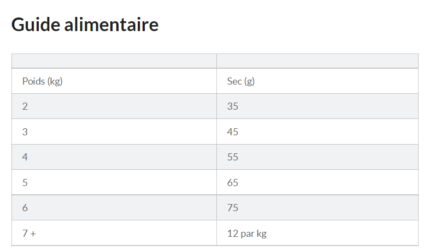Select the cell with value 55
Image resolution: width=429 pixels, height=251 pixels.
click(233, 157)
